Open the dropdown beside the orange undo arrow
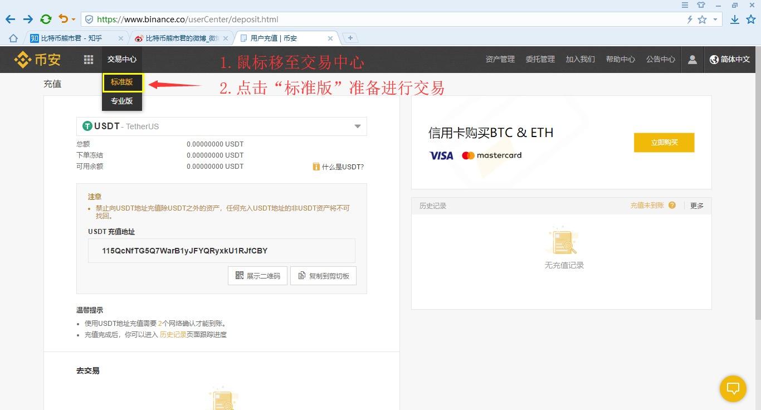This screenshot has height=410, width=761. (74, 20)
